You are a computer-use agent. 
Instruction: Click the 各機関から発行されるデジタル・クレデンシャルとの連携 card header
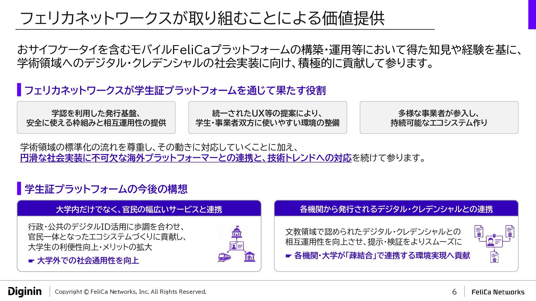click(396, 209)
